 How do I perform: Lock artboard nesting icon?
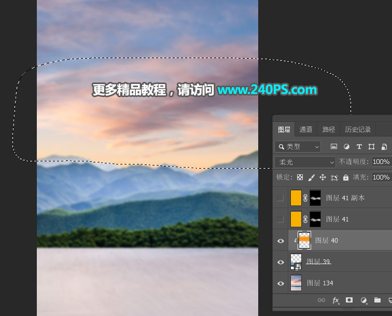334,177
